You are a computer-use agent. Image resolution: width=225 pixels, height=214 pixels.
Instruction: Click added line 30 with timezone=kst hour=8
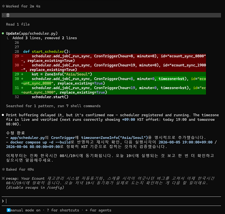[x=109, y=81]
